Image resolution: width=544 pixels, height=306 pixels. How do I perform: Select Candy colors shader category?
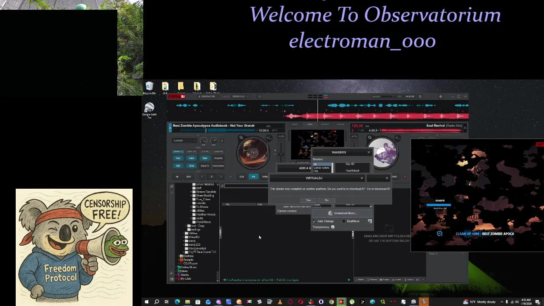pyautogui.click(x=321, y=167)
